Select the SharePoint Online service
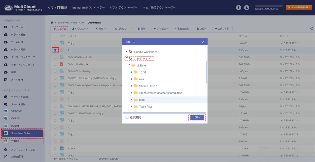 click(22, 133)
